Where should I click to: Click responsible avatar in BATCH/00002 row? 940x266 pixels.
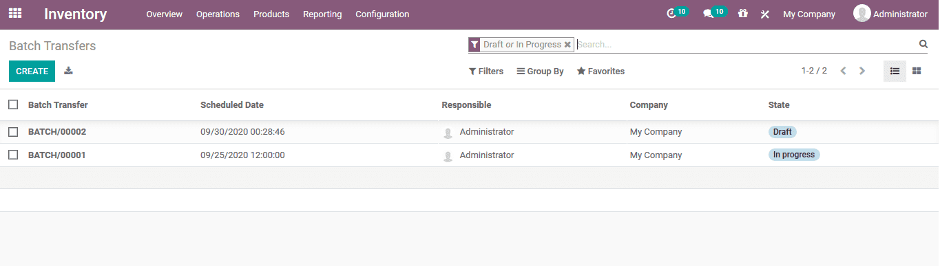coord(448,133)
